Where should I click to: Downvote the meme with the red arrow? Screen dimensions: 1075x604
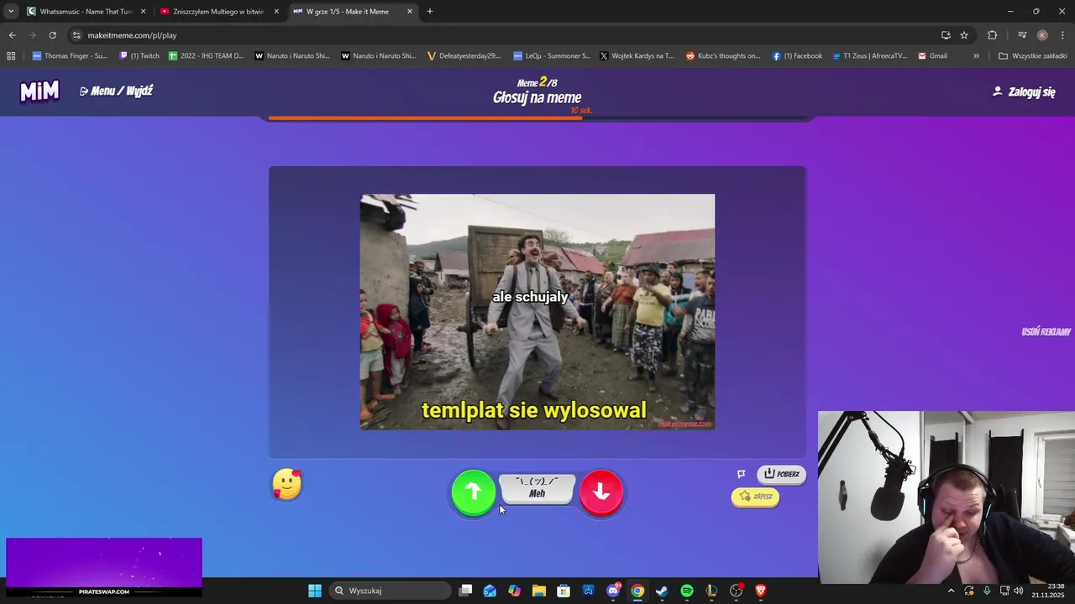click(x=601, y=492)
